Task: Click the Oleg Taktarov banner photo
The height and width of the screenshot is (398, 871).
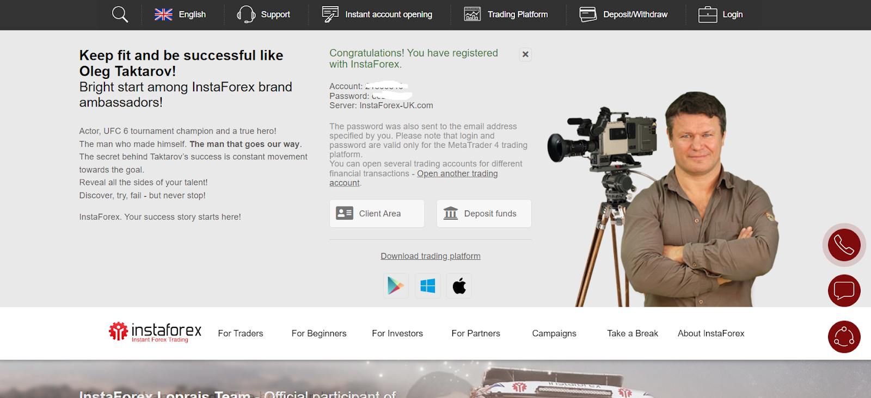Action: pos(664,198)
